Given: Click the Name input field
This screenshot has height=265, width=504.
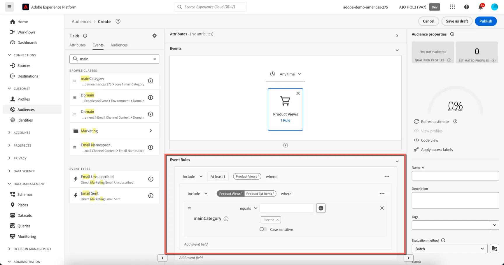Looking at the screenshot, I should point(455,176).
